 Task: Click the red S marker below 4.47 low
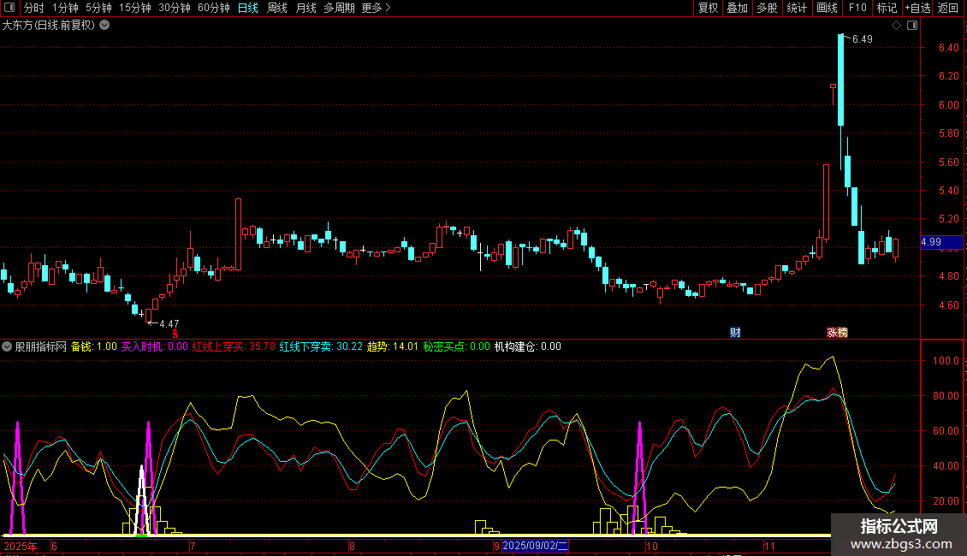175,334
